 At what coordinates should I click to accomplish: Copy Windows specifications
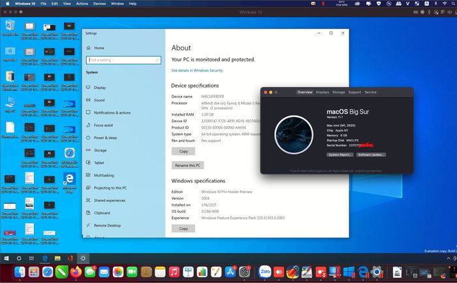pyautogui.click(x=183, y=229)
